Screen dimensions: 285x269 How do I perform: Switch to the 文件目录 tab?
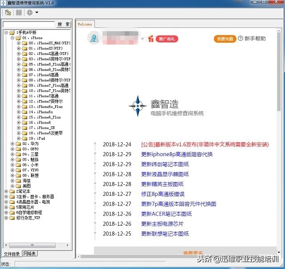pos(12,254)
